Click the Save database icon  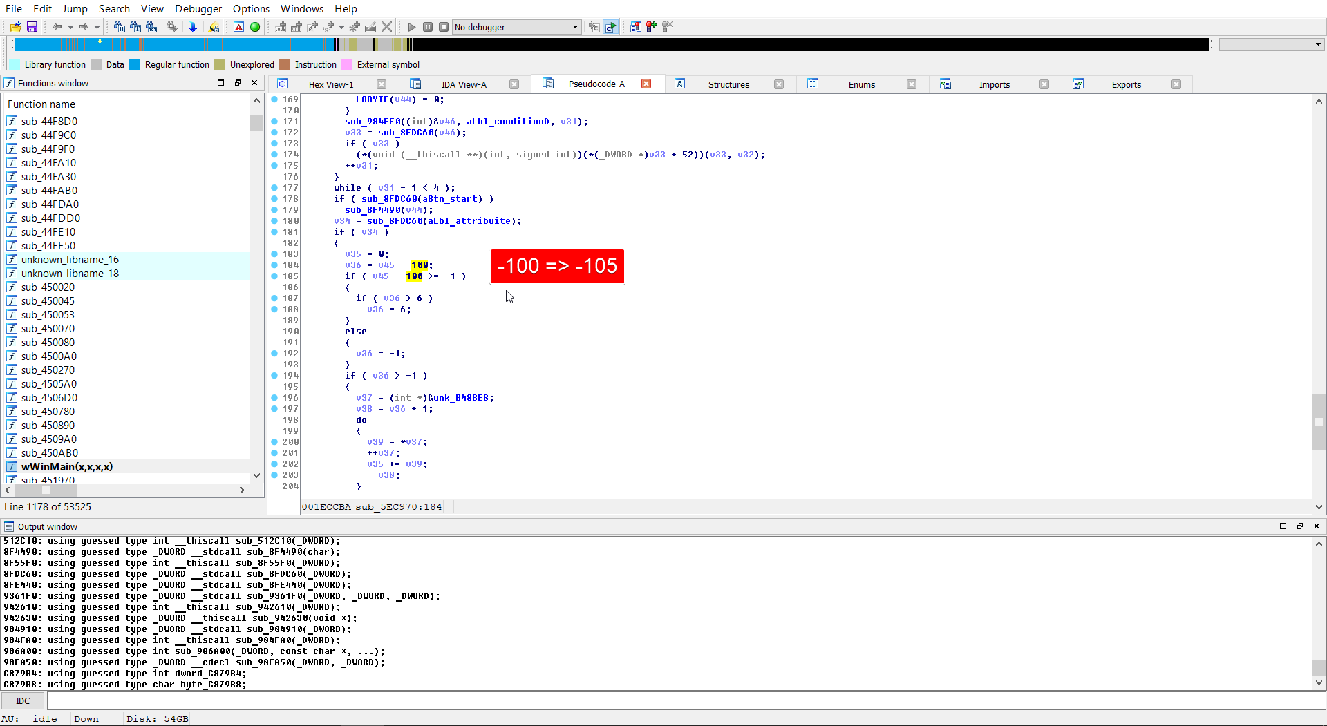pyautogui.click(x=32, y=27)
